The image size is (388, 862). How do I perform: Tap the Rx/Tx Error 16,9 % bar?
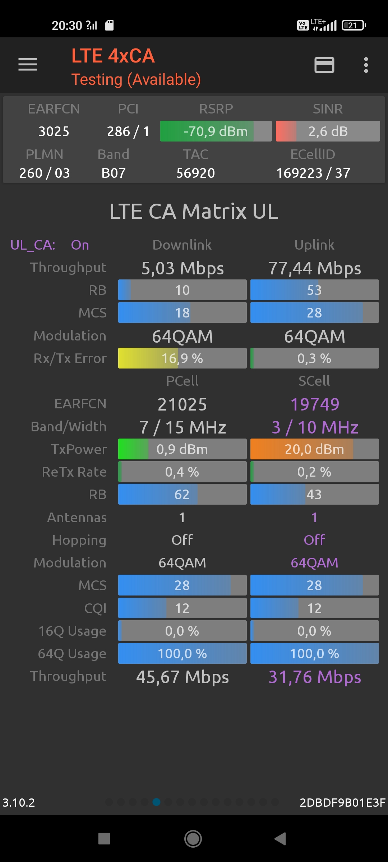(x=182, y=358)
